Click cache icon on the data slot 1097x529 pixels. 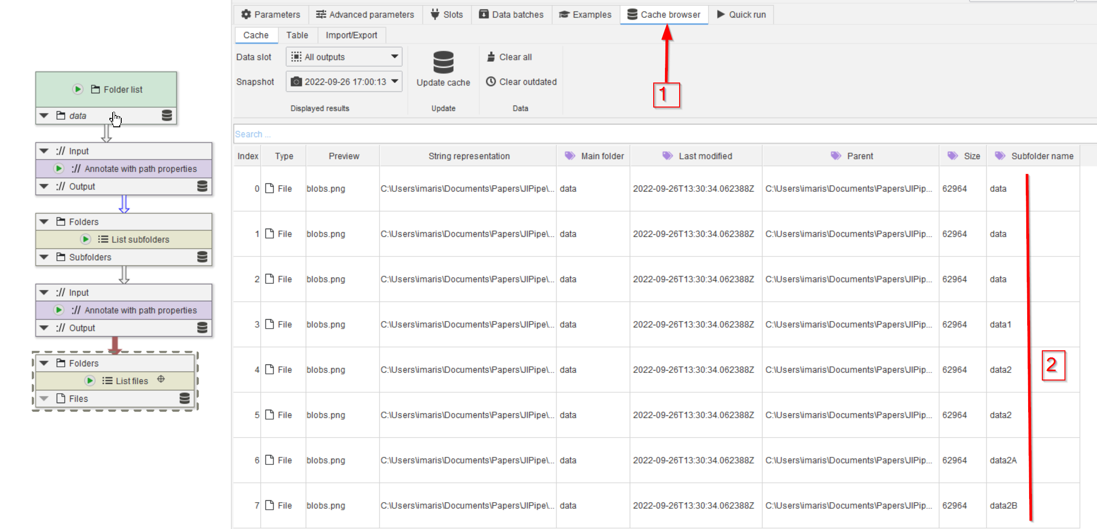tap(166, 116)
